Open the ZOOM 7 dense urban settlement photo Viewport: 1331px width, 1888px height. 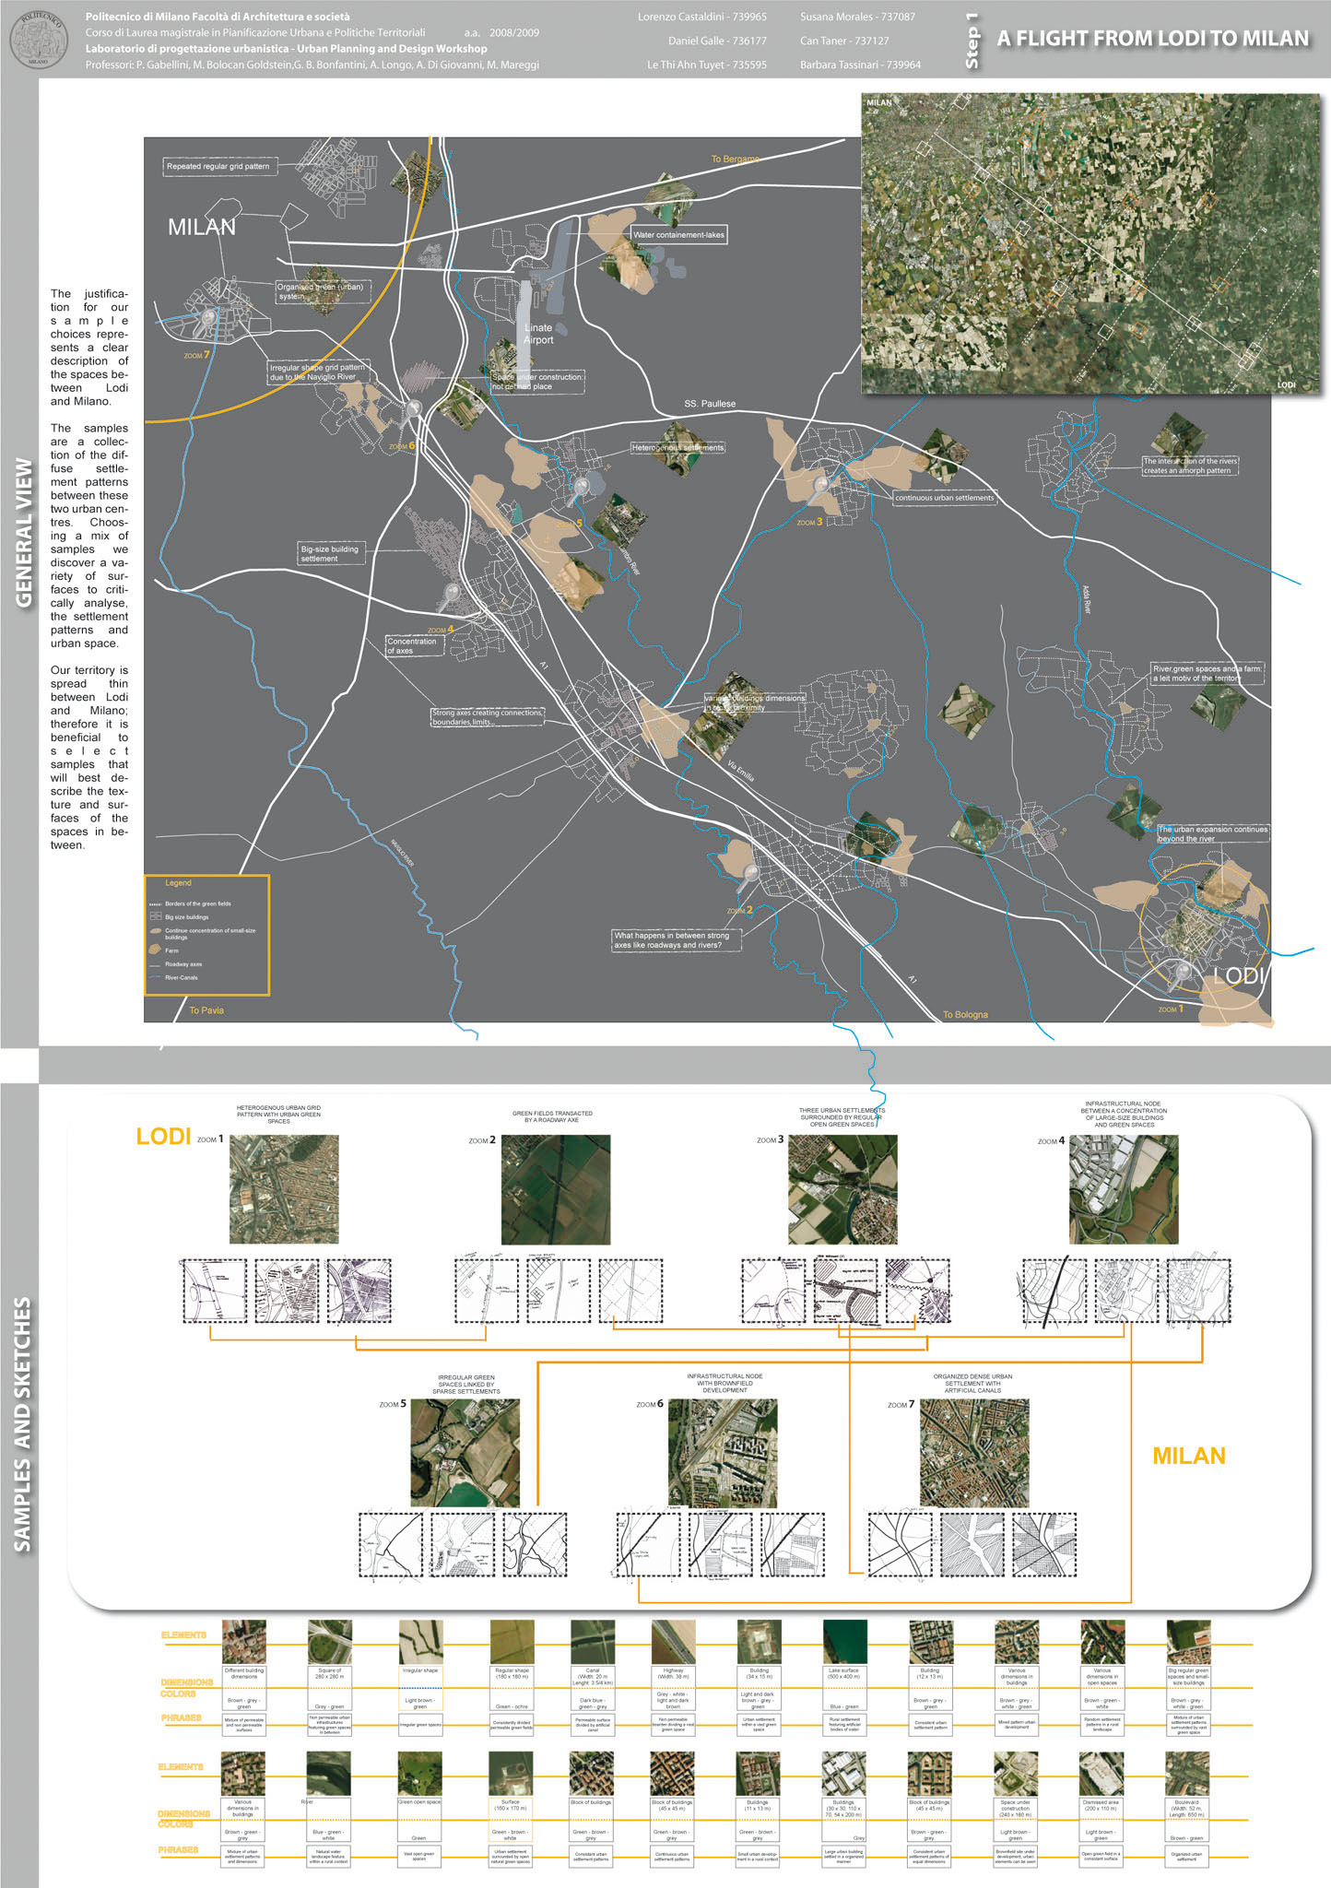[x=974, y=1453]
